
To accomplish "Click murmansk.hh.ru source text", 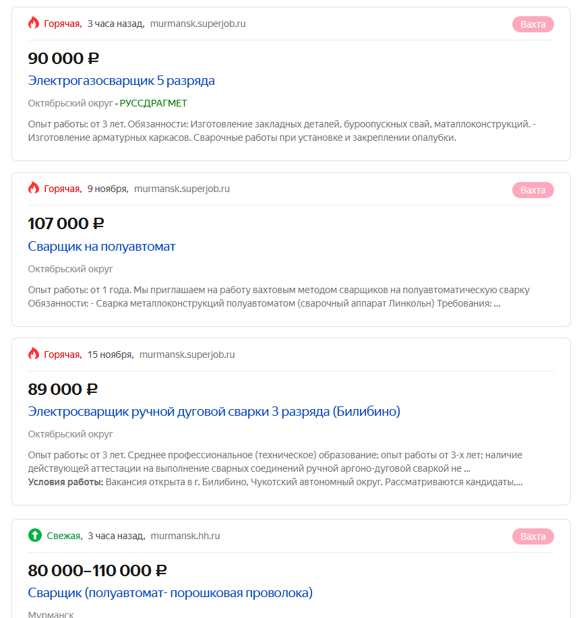I will pos(185,536).
